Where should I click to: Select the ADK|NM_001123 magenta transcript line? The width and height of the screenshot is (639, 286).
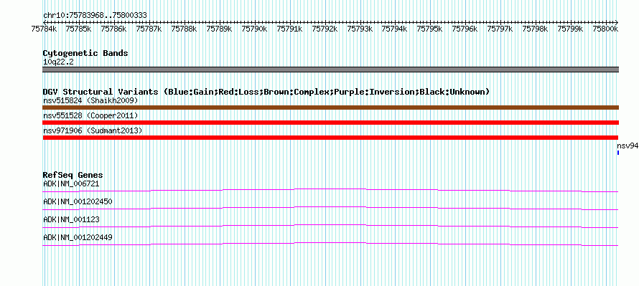click(330, 227)
